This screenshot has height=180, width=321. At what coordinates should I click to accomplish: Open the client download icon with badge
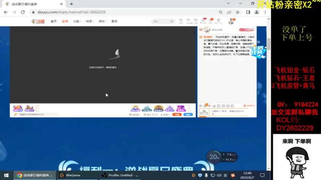coord(203,21)
